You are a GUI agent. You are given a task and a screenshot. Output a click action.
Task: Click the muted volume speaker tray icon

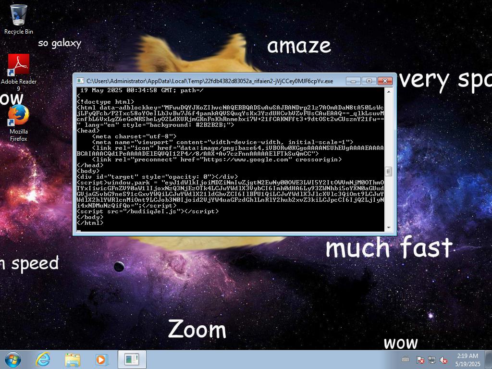[x=443, y=359]
